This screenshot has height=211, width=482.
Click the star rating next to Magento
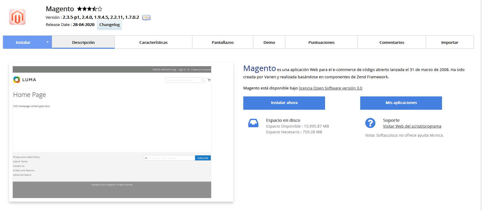[90, 9]
